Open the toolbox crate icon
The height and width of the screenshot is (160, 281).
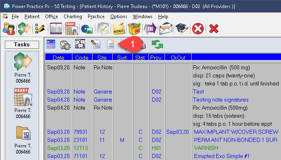pos(134,29)
